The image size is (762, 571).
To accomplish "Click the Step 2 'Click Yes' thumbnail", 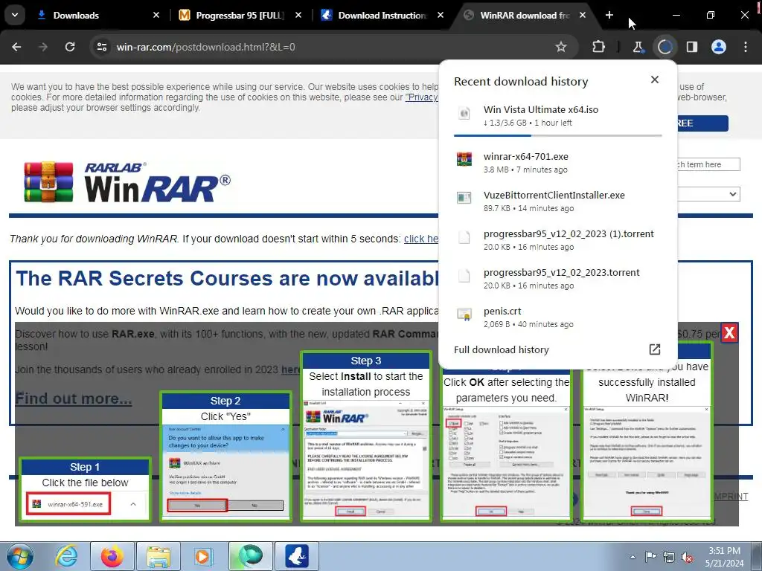I will tap(226, 457).
